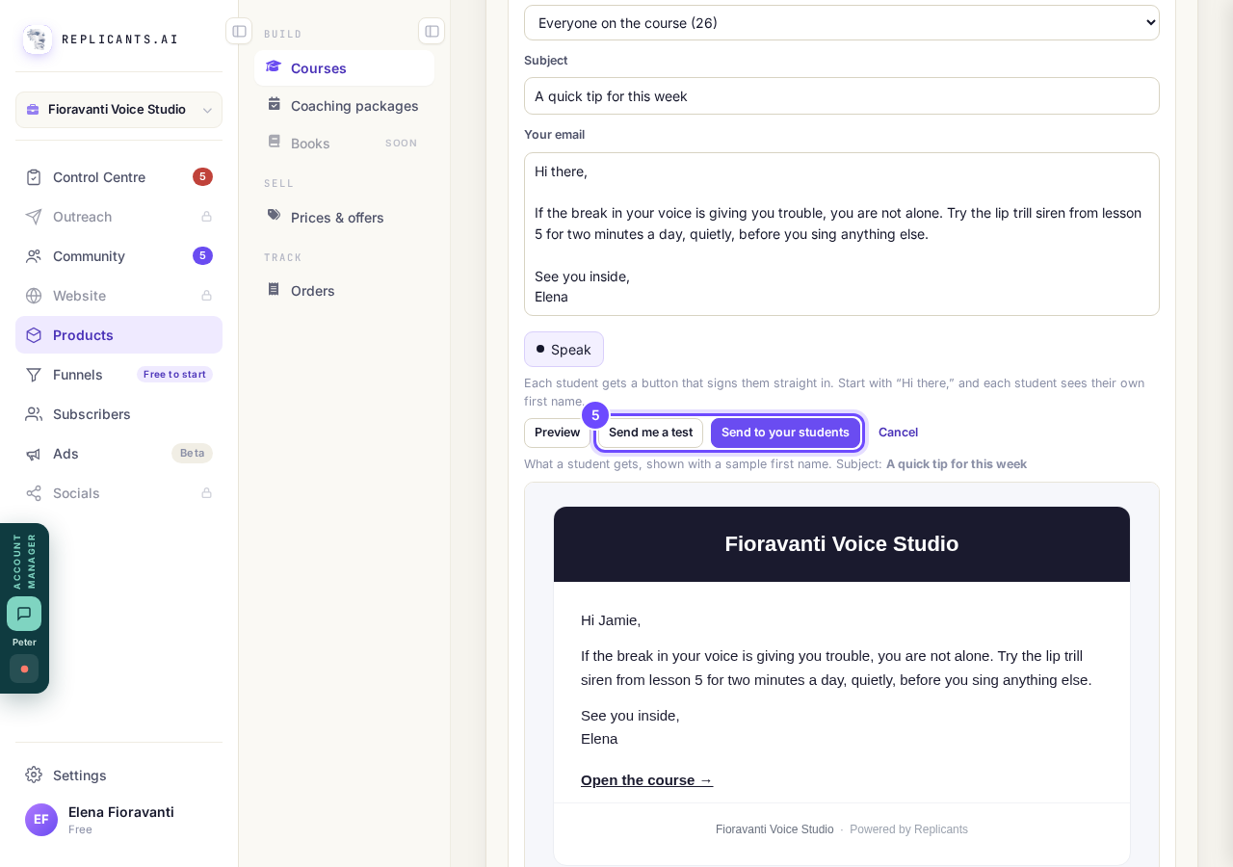Open Control Centre from sidebar
1233x867 pixels.
[118, 177]
